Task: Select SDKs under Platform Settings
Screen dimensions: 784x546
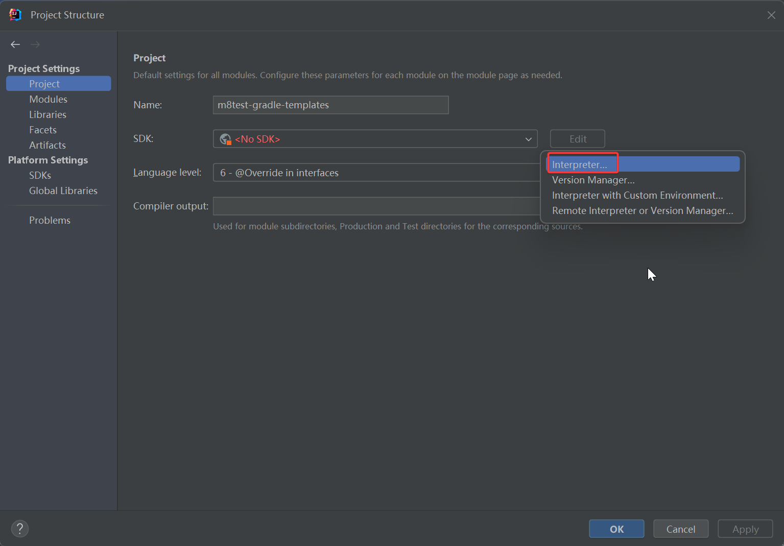Action: [40, 175]
